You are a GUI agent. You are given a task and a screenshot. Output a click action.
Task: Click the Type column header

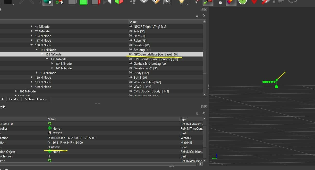191,119
